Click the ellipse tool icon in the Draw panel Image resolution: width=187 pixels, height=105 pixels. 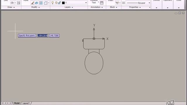coord(12,3)
